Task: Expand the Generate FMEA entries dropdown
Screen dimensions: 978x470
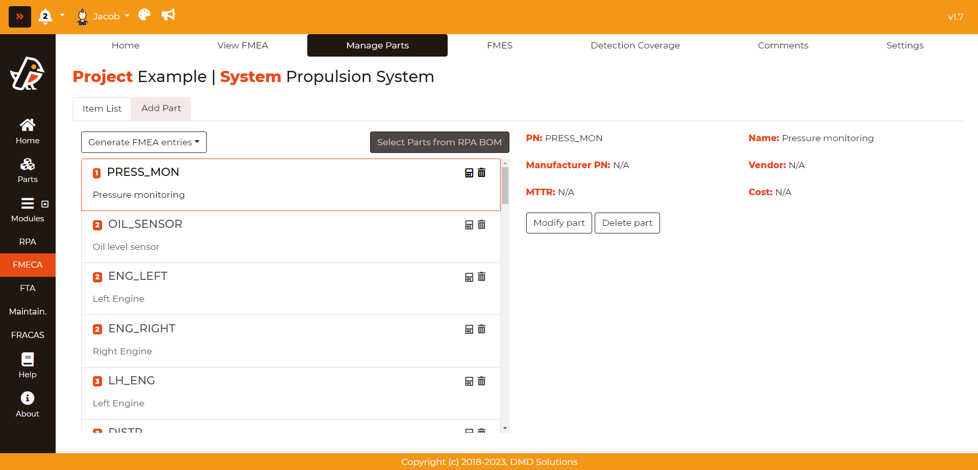Action: (144, 142)
